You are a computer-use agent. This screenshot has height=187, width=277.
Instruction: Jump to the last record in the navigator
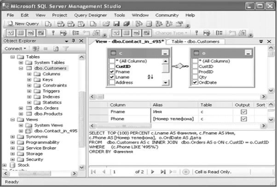(x=163, y=172)
